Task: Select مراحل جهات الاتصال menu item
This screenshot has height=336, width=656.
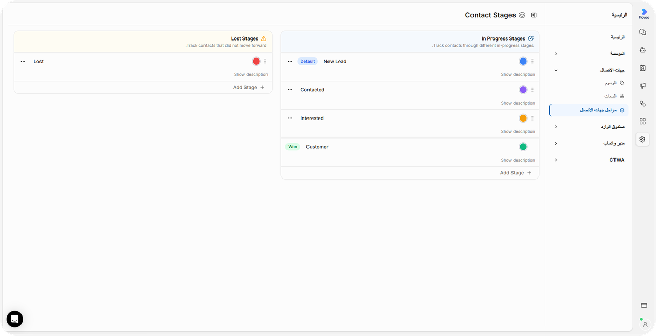Action: (589, 110)
